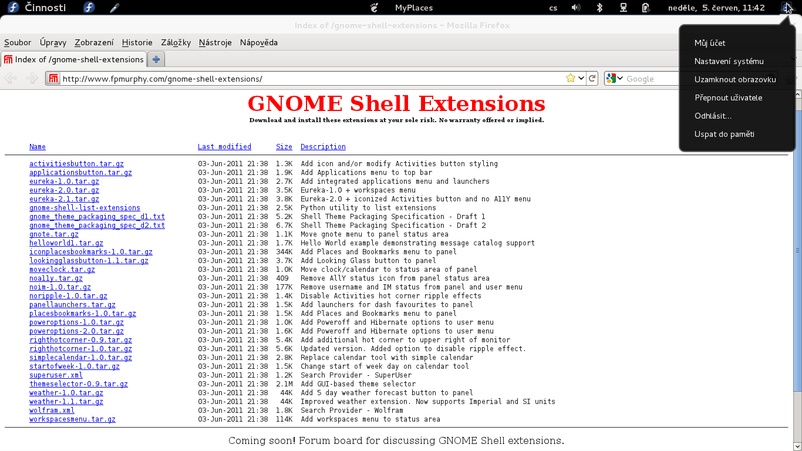Open the Nápověda menu
802x451 pixels.
pos(259,42)
